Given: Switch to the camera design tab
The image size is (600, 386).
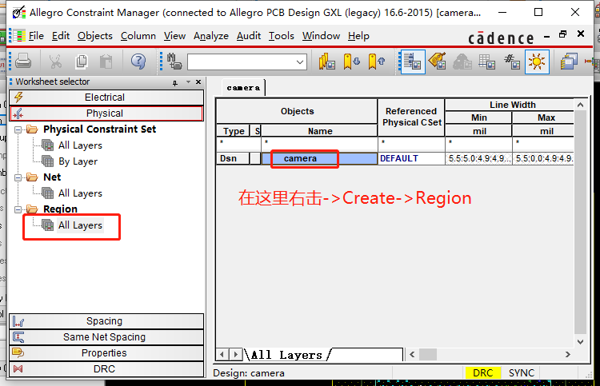Looking at the screenshot, I should [x=243, y=88].
